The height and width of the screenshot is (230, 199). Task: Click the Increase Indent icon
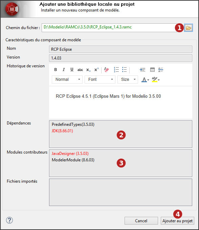click(142, 70)
